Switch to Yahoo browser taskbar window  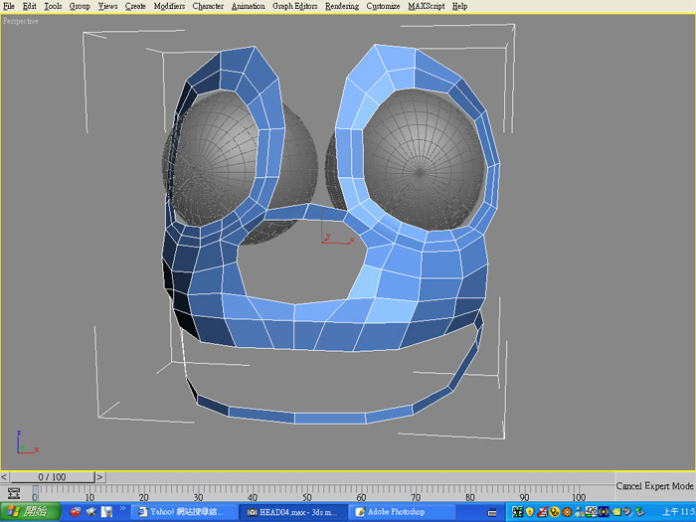pos(184,512)
